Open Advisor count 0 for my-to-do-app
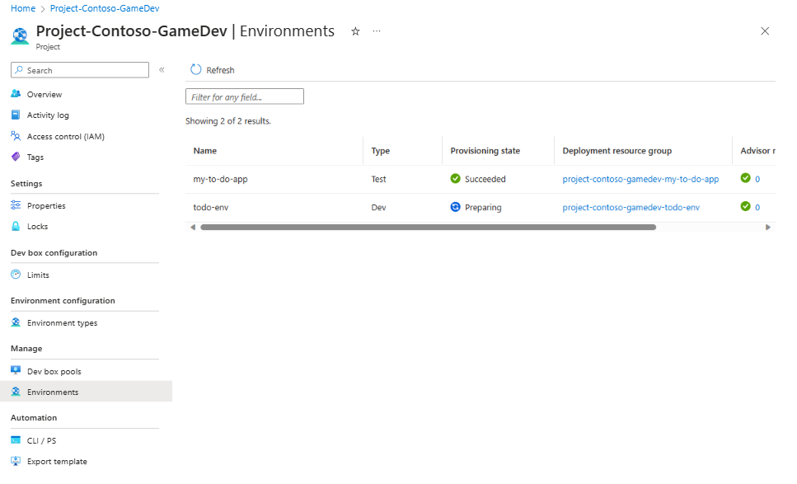This screenshot has height=484, width=797. click(757, 180)
